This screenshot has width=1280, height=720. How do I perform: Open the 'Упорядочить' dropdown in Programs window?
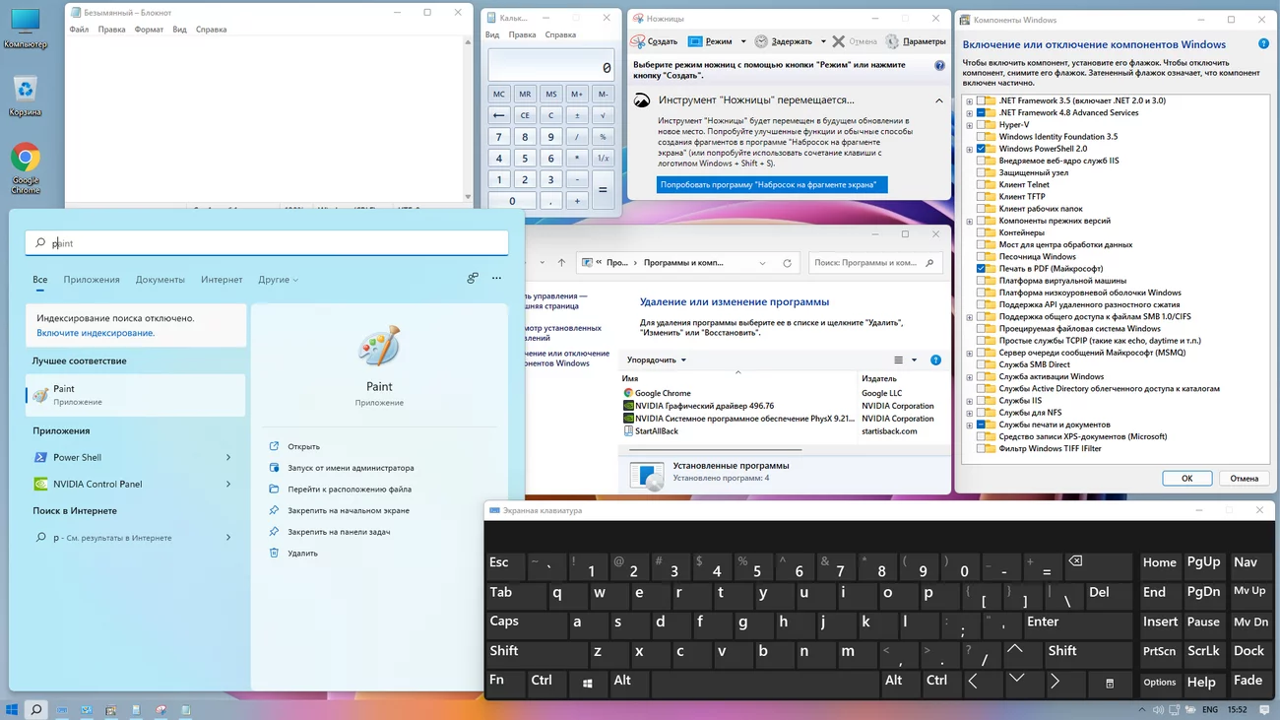click(657, 360)
